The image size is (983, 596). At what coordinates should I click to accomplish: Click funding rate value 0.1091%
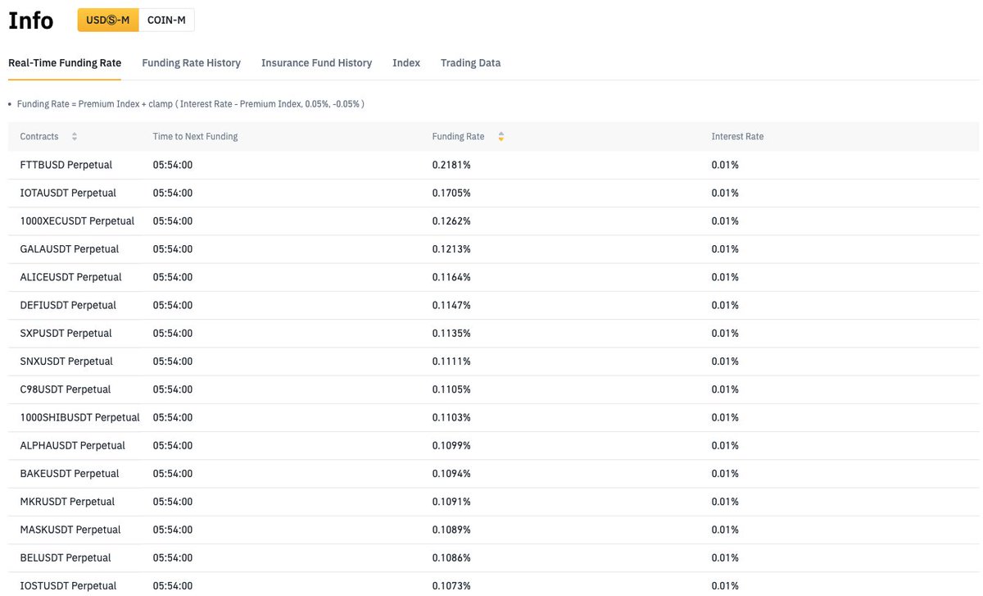(x=451, y=501)
